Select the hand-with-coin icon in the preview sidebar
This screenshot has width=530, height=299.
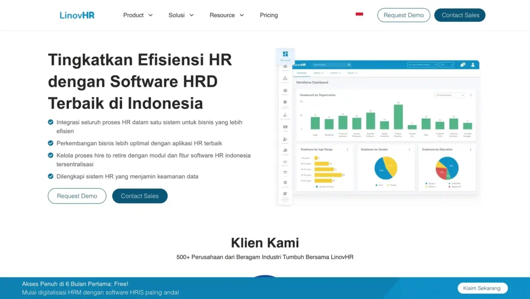coord(285,115)
